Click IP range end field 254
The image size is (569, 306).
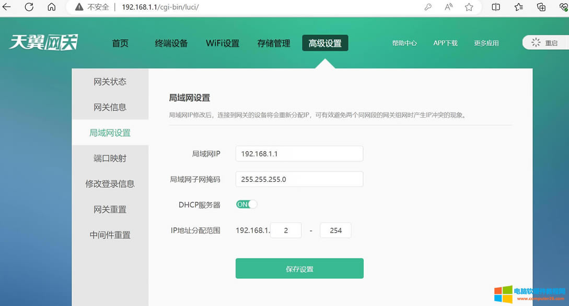coord(335,230)
